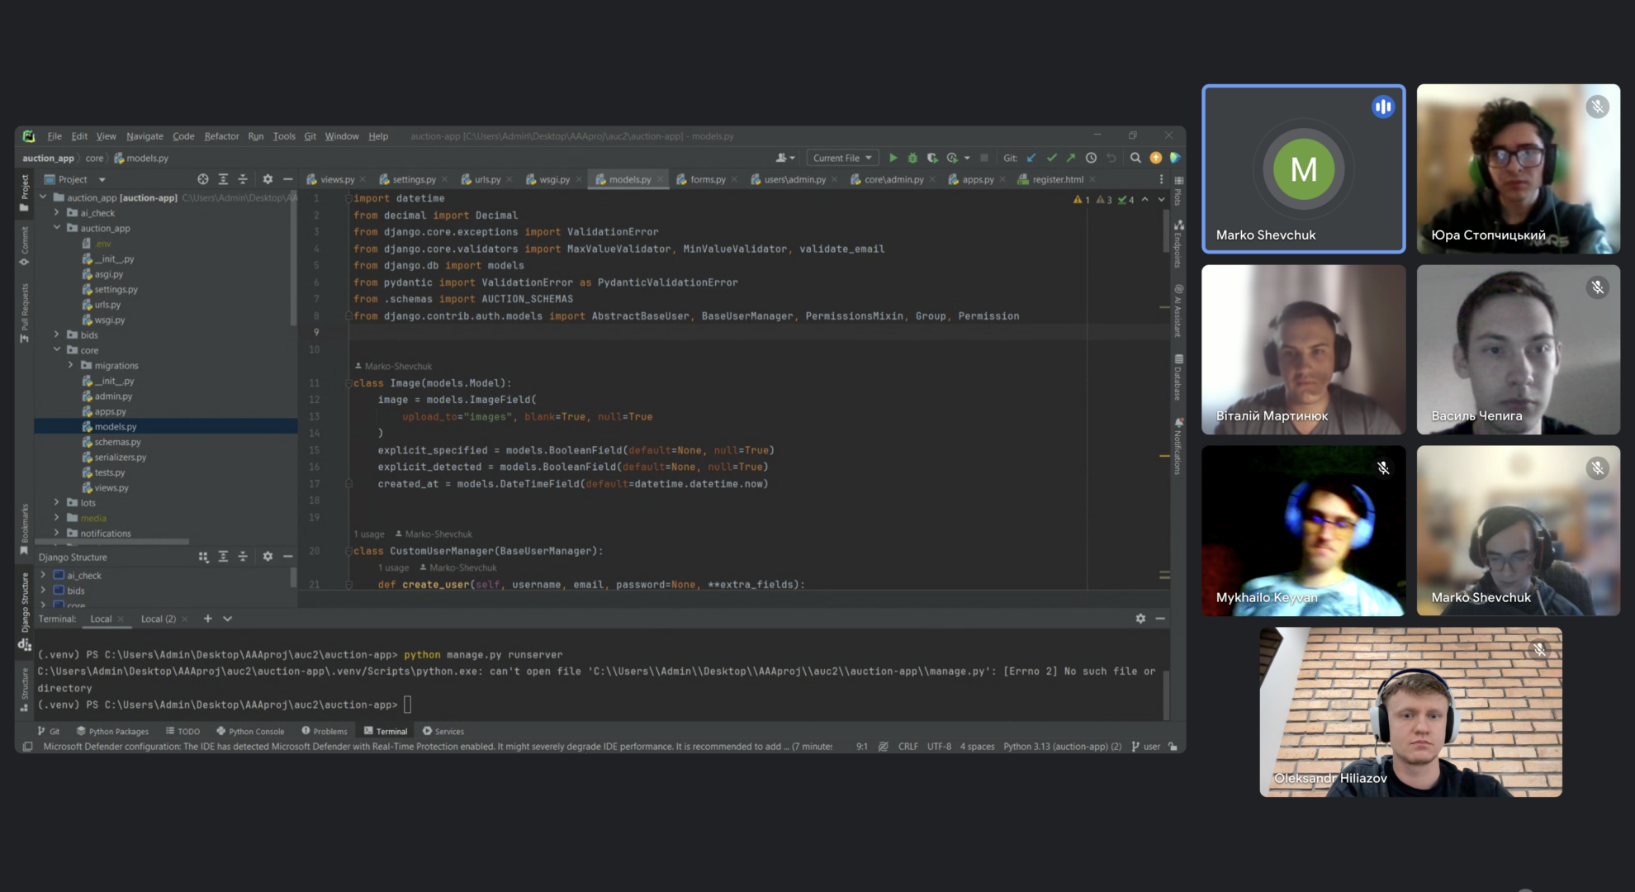Expand the bids folder in Project panel
Screen dimensions: 1635x892
(x=56, y=334)
